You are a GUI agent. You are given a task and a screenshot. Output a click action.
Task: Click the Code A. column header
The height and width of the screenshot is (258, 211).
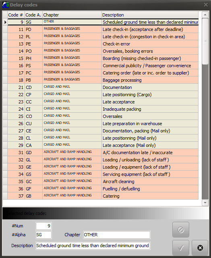click(33, 15)
